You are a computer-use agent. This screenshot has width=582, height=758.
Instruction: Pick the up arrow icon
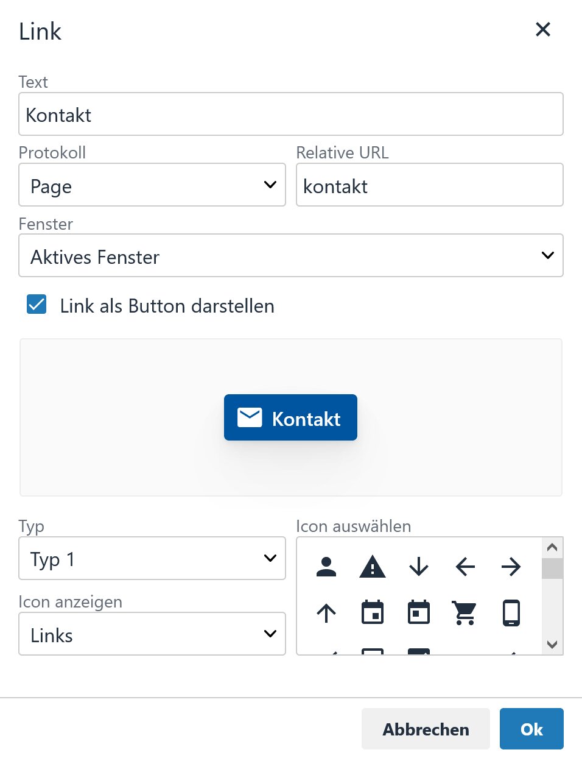(x=326, y=613)
